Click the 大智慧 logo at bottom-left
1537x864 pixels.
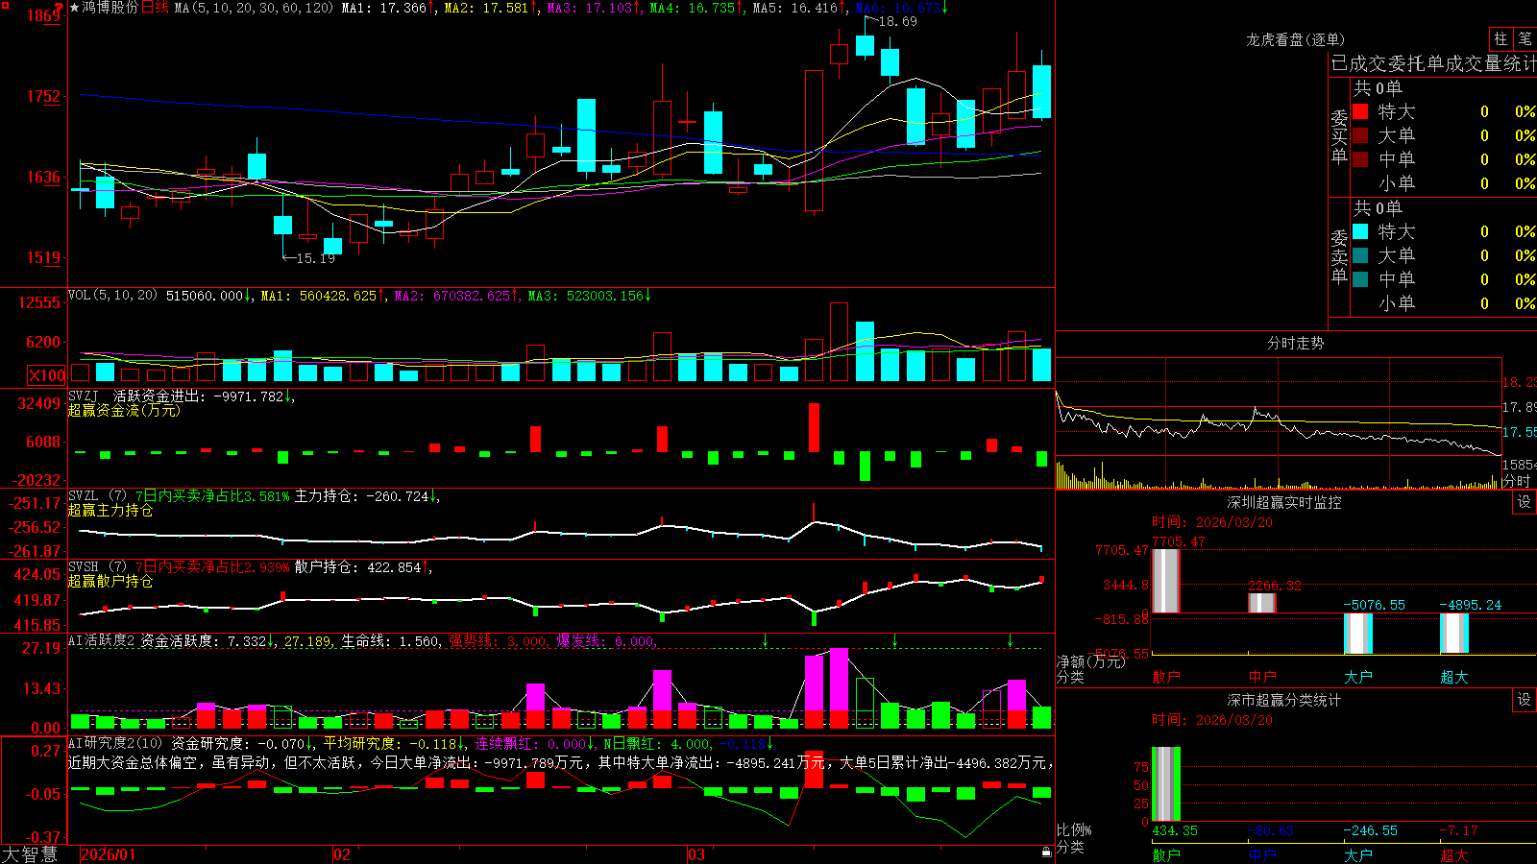(30, 854)
